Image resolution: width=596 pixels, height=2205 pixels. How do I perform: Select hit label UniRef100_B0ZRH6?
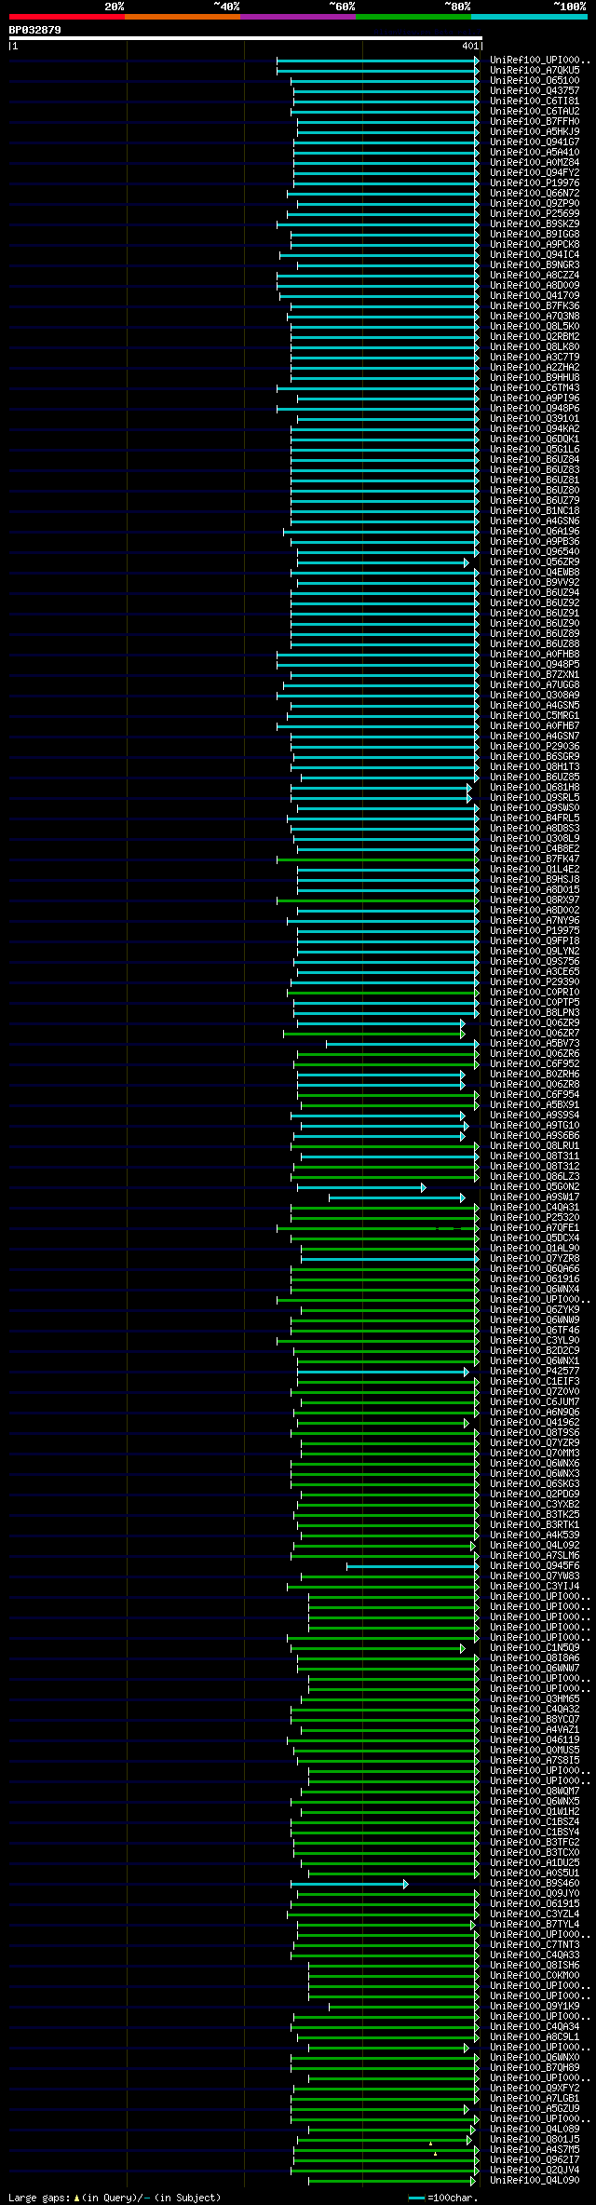pos(535,1075)
